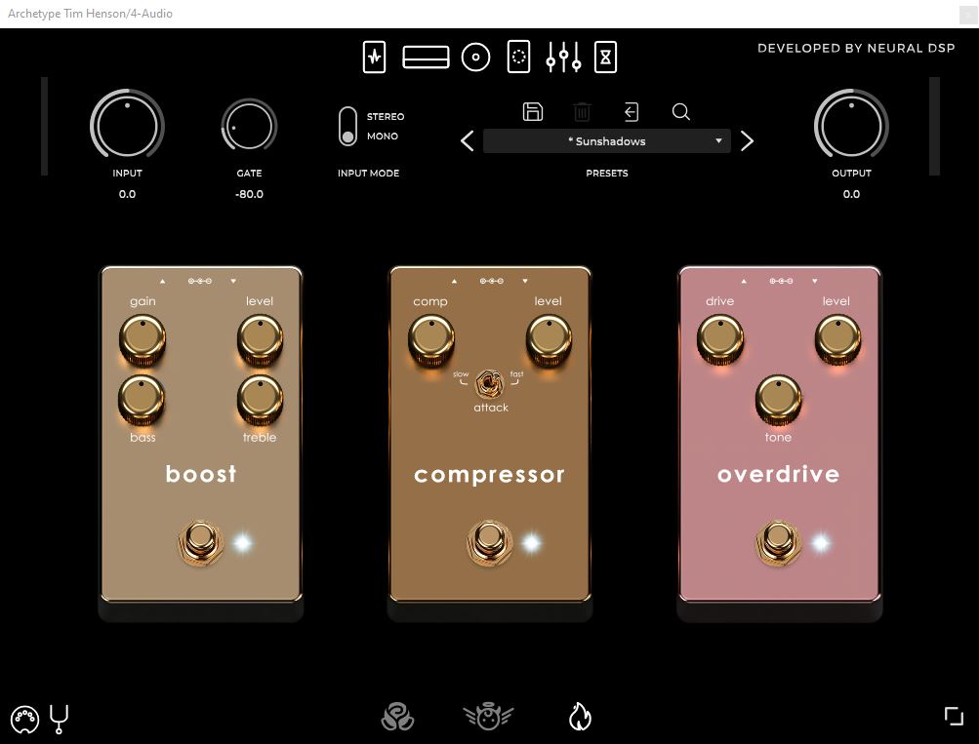Toggle the boost pedal footswitch
Screen dimensions: 979x744
tap(200, 541)
